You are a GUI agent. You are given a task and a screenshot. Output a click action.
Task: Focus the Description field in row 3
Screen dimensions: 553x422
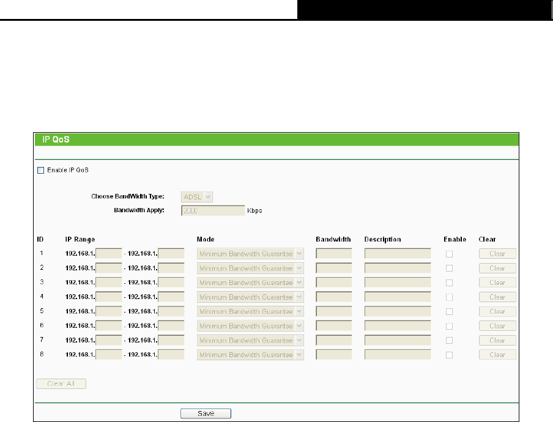point(398,283)
